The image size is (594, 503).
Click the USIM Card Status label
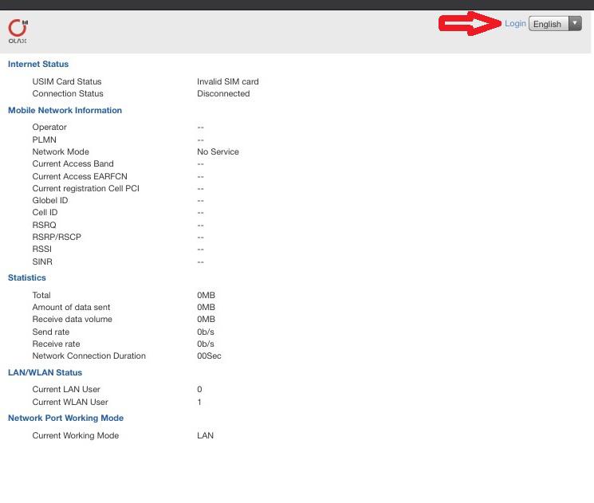pos(67,81)
